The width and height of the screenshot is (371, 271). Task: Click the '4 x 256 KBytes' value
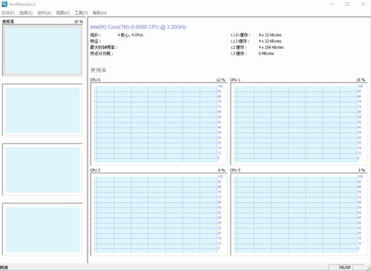pyautogui.click(x=271, y=48)
